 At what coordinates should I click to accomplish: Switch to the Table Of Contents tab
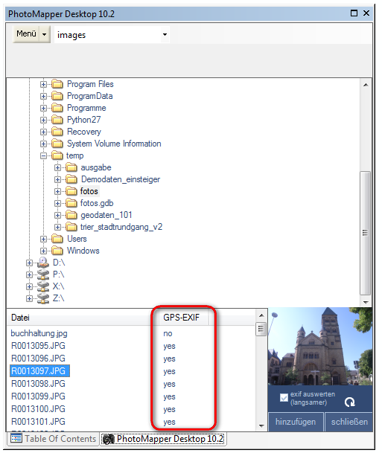coord(53,439)
